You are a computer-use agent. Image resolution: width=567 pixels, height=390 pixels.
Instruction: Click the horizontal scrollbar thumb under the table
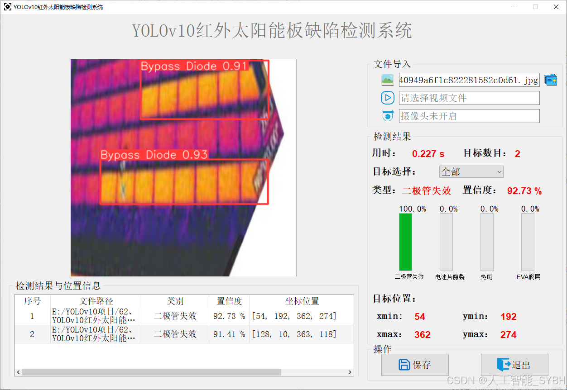pos(152,372)
